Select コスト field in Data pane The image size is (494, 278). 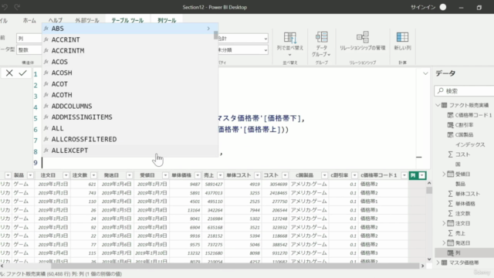(459, 154)
